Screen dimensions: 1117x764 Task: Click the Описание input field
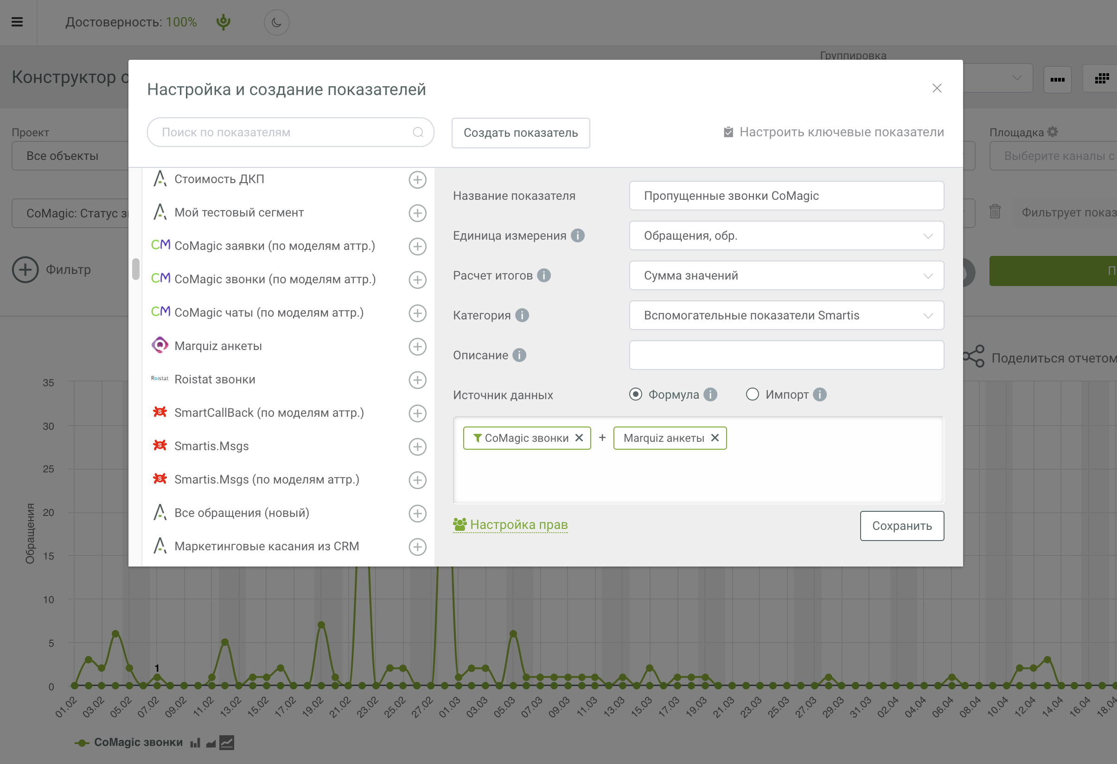pos(786,355)
